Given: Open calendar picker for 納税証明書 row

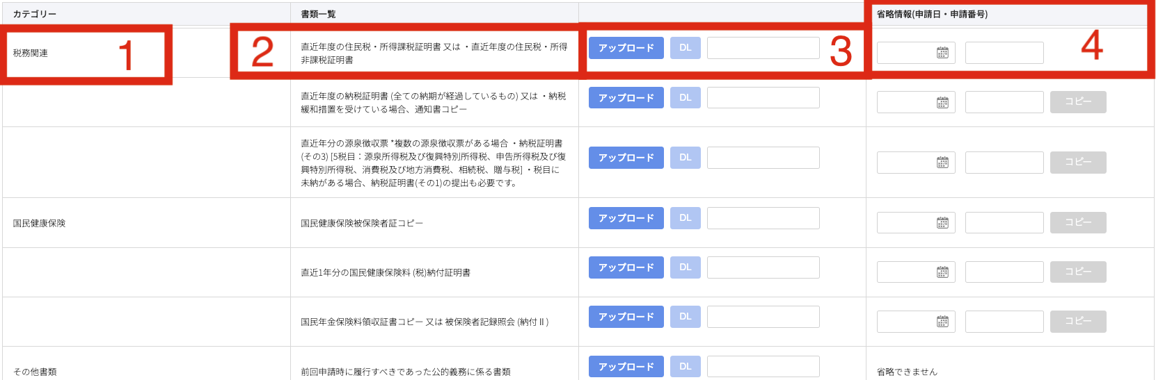Looking at the screenshot, I should 942,103.
